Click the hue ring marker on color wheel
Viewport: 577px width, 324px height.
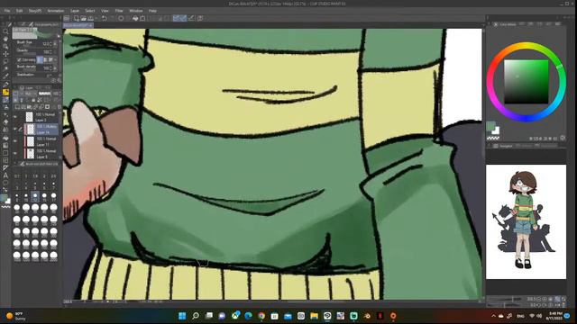click(559, 67)
